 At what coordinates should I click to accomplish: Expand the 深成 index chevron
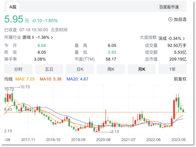[184, 38]
